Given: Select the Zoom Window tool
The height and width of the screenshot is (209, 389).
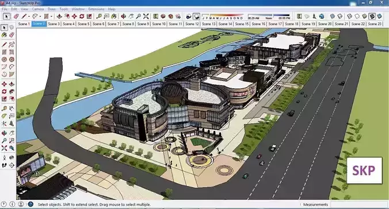Looking at the screenshot, I should click(12, 141).
